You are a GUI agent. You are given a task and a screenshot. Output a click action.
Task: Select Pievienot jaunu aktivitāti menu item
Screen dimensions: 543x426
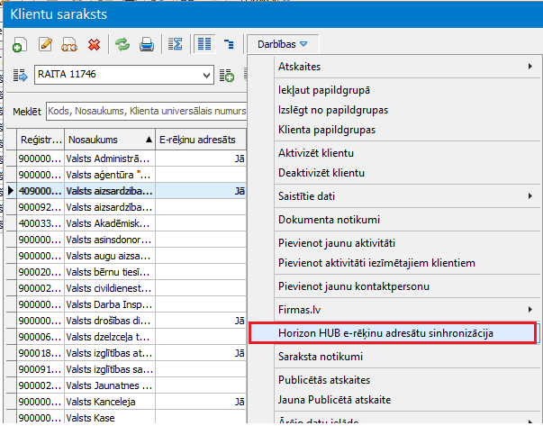[405, 243]
